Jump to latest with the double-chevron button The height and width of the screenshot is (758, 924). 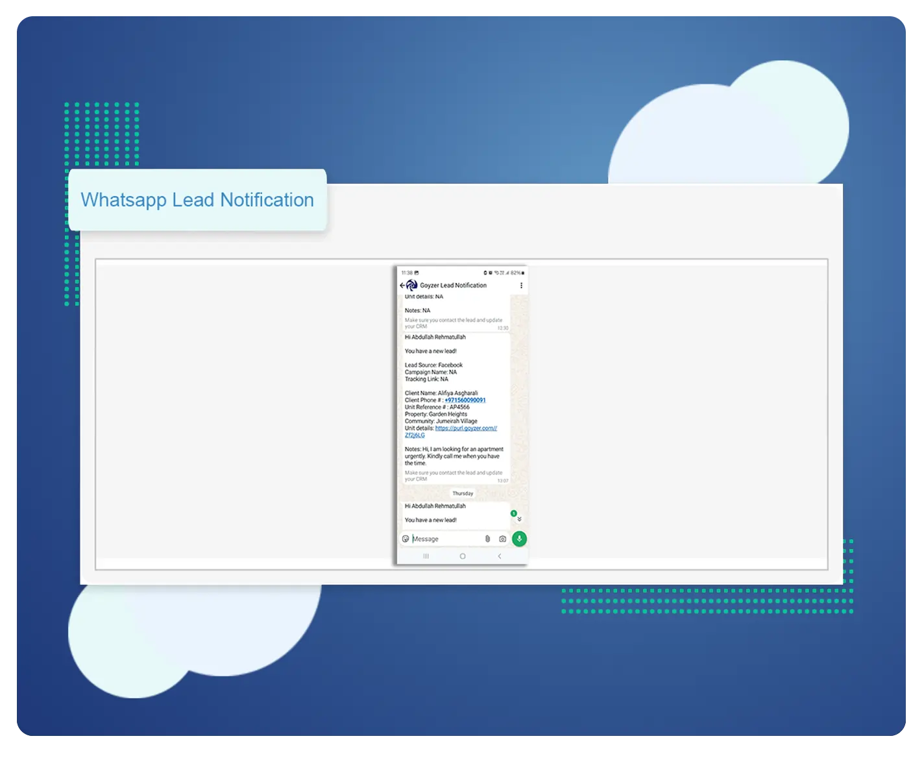[x=519, y=519]
